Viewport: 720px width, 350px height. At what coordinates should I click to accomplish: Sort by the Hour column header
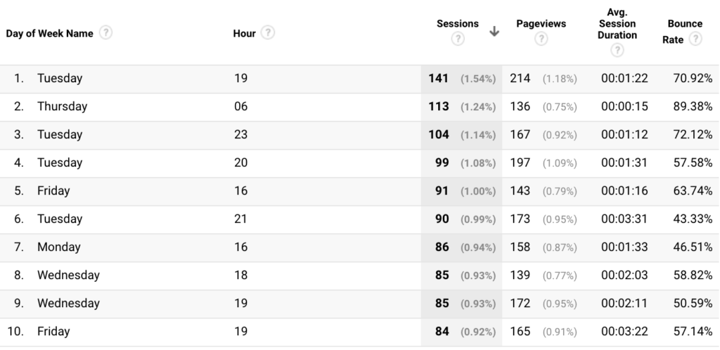point(243,33)
